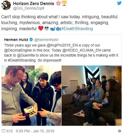Click the skull emoji in tweet
The image size is (124, 135).
pos(46,28)
